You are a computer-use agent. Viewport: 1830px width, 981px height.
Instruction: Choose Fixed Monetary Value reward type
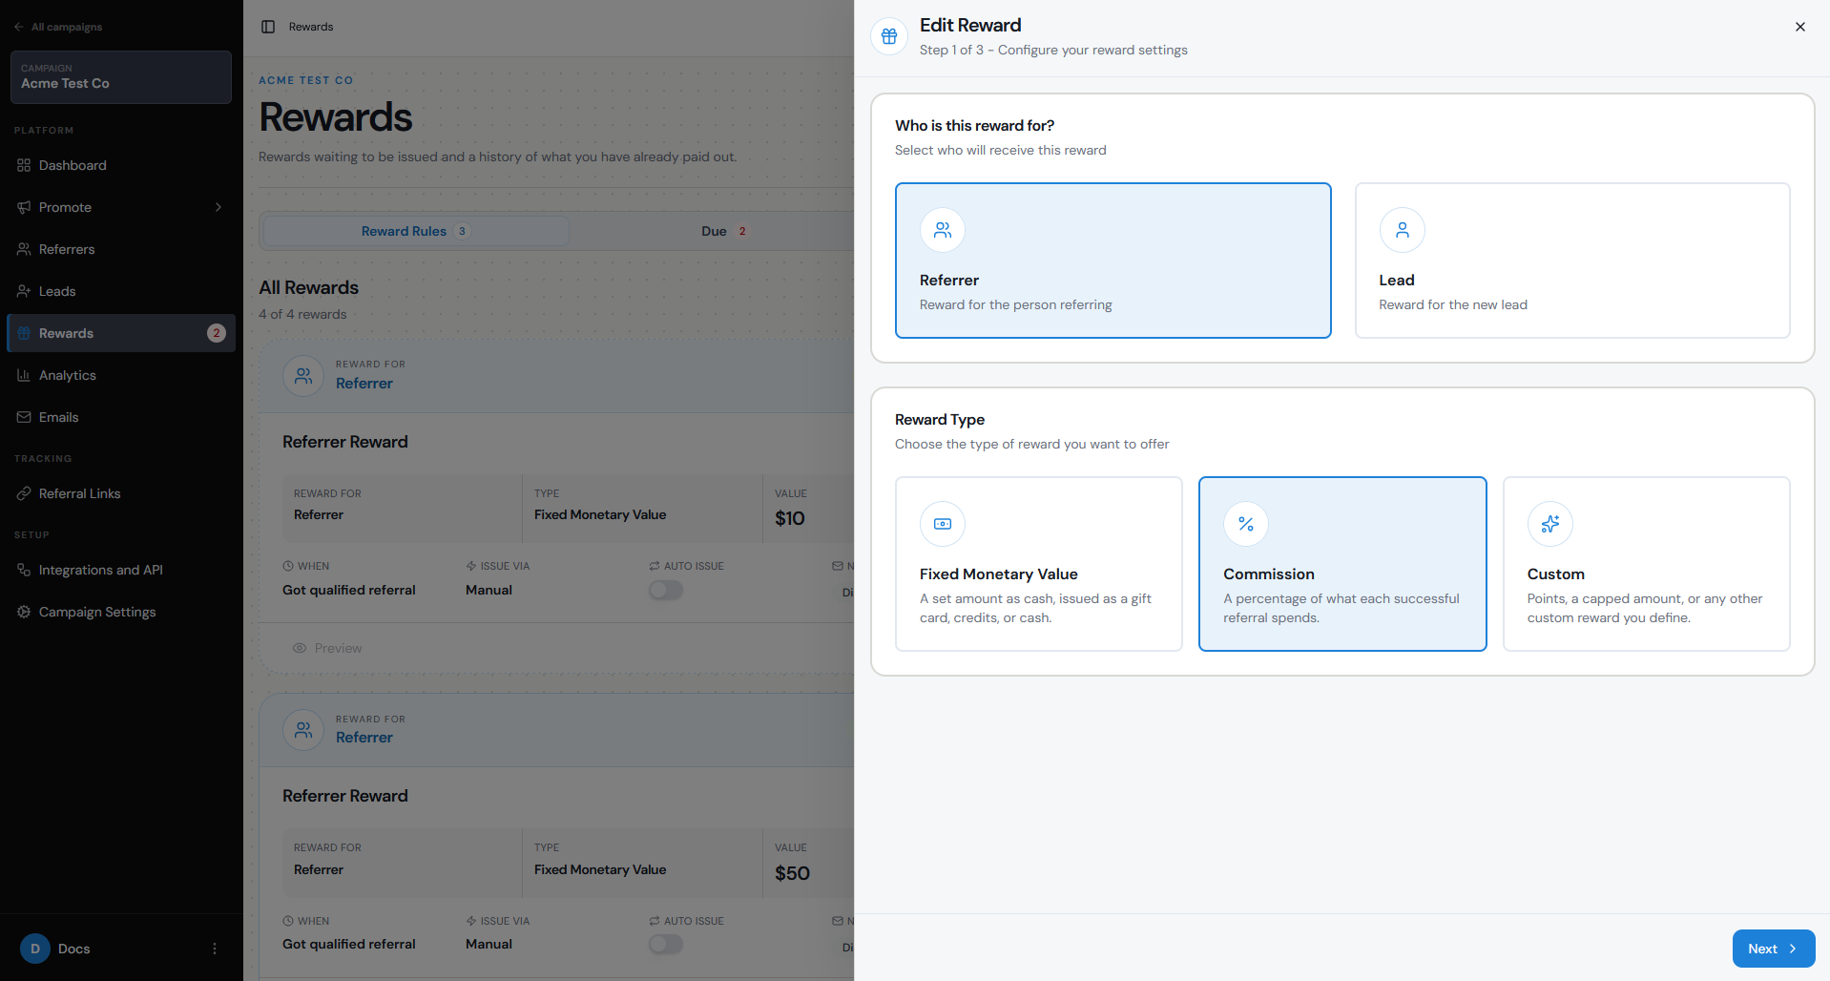[1038, 564]
